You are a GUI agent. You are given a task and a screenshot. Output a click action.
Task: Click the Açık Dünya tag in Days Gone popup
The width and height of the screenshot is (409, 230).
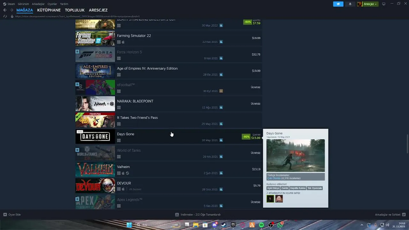coord(273,188)
